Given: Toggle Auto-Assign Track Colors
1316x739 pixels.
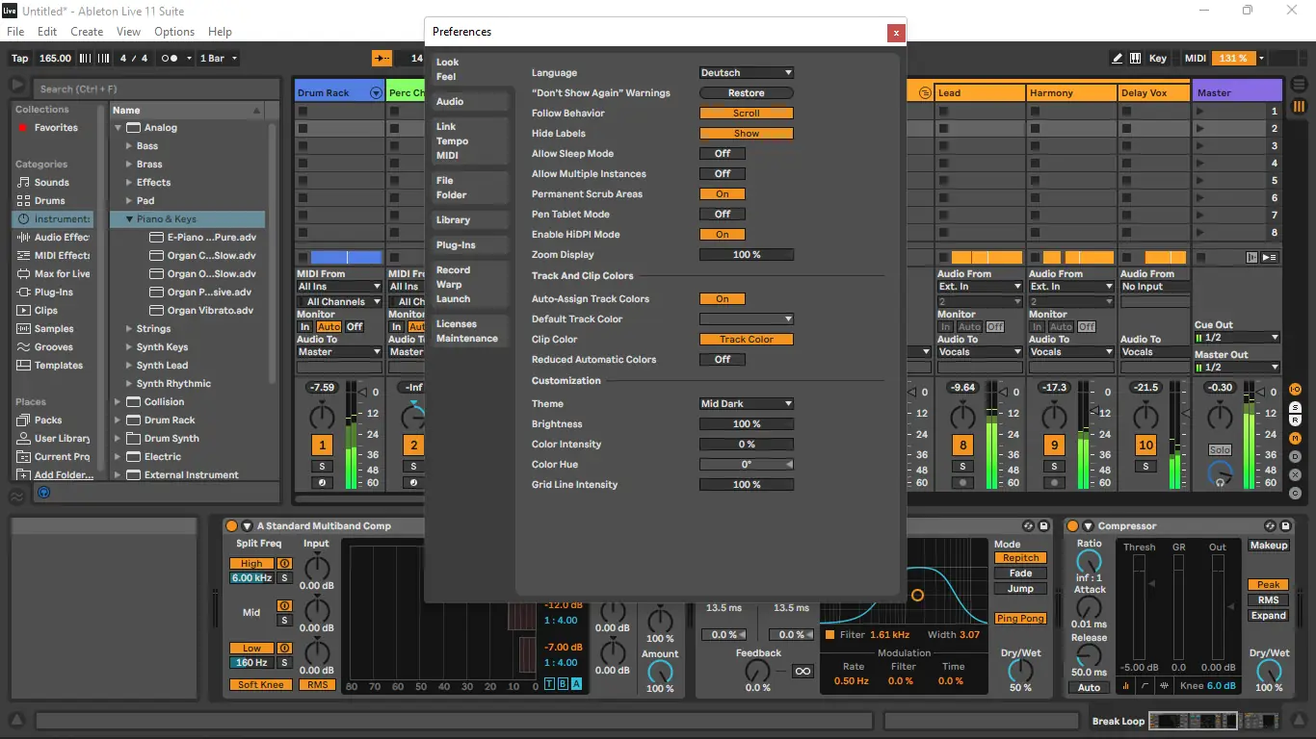Looking at the screenshot, I should click(x=722, y=299).
